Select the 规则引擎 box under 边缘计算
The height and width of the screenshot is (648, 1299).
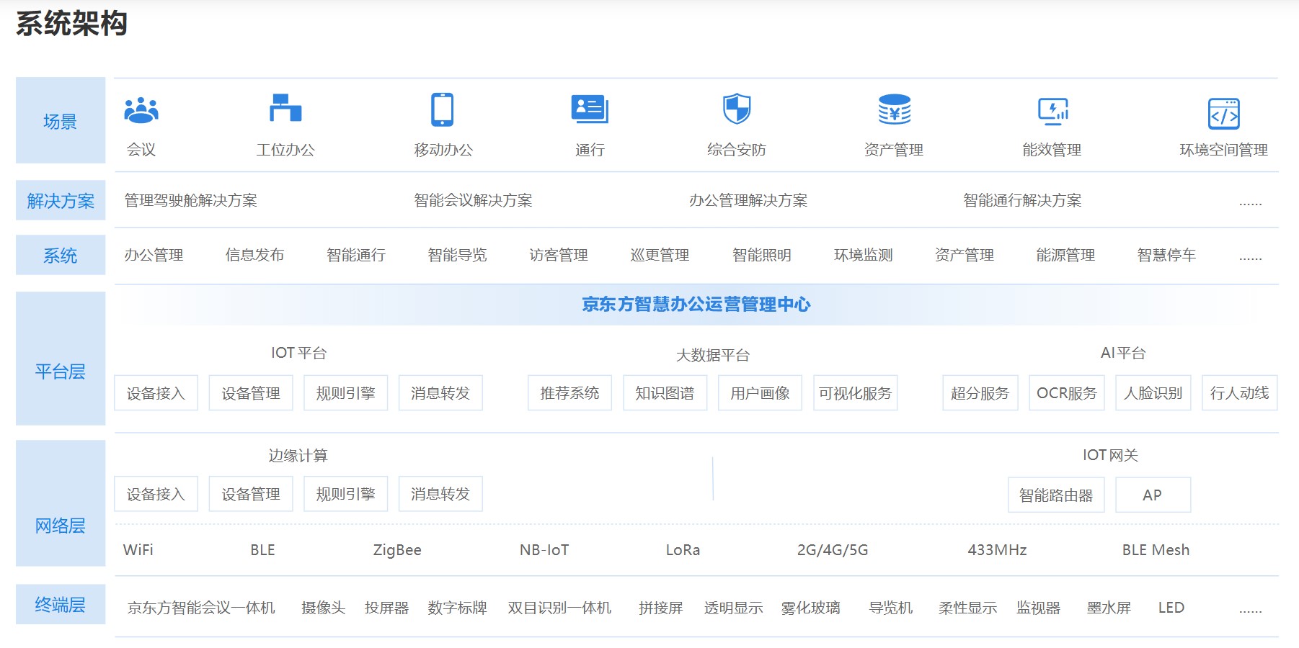[x=345, y=494]
